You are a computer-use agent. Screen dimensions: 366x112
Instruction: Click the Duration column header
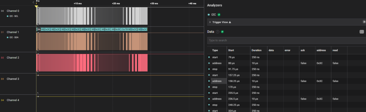click(257, 50)
